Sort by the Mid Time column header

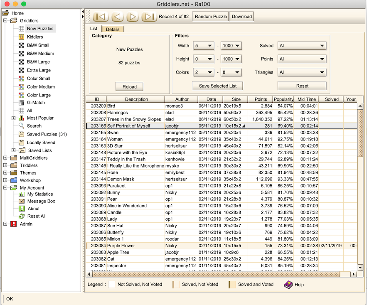click(306, 99)
